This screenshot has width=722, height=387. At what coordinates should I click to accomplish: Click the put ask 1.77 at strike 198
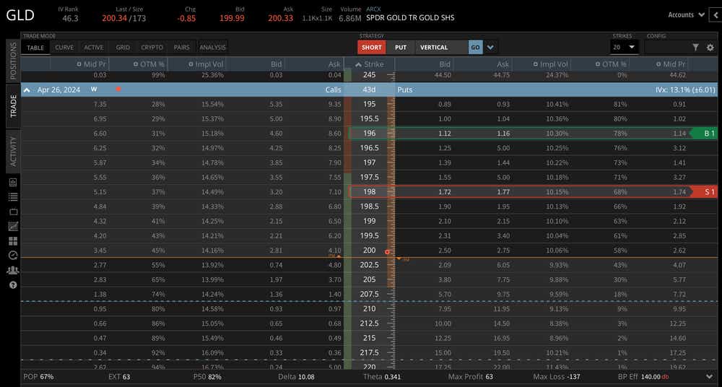point(503,191)
